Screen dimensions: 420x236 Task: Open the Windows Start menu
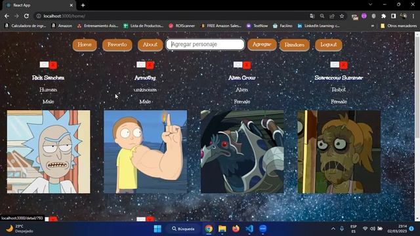click(x=157, y=229)
